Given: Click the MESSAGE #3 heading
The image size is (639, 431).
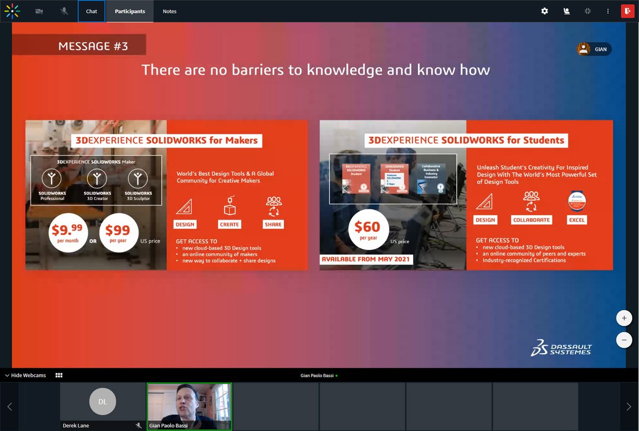Looking at the screenshot, I should click(x=93, y=46).
